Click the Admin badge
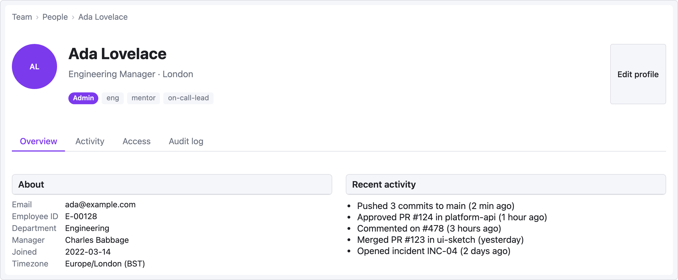This screenshot has width=678, height=280. (x=83, y=98)
